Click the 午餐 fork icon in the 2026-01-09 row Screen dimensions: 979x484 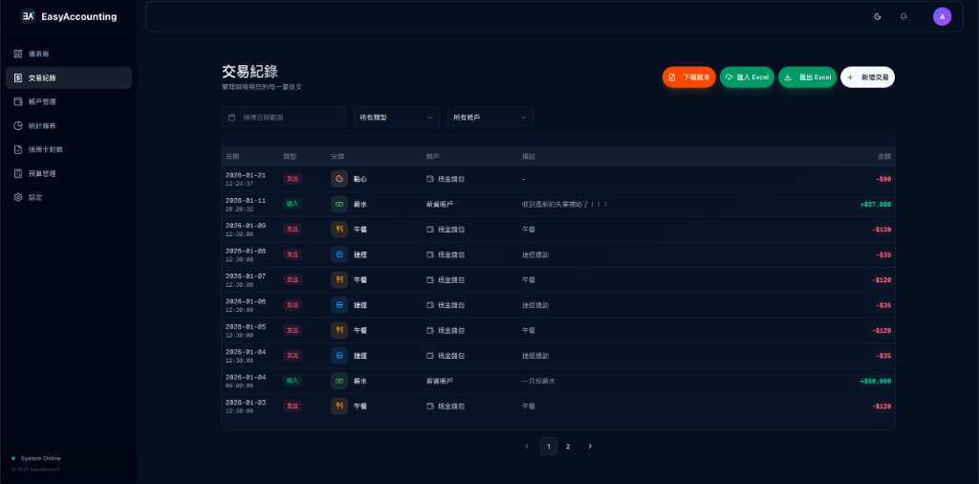(339, 230)
